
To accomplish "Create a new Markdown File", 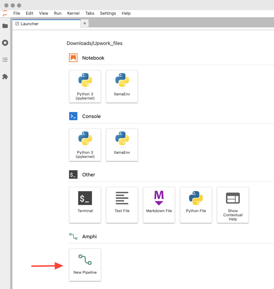I will 159,205.
